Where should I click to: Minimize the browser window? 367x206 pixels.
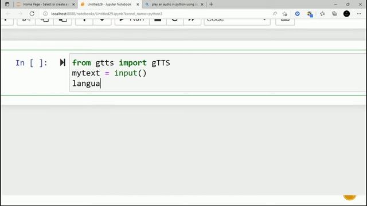click(x=335, y=4)
